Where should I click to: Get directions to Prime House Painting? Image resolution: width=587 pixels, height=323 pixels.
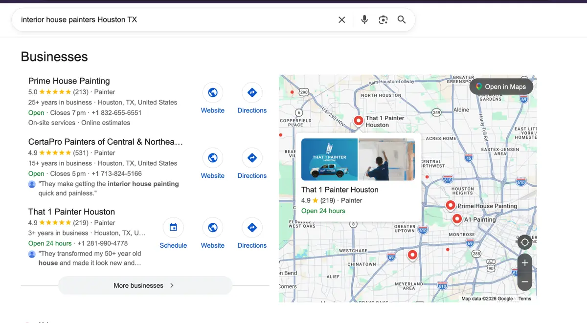tap(252, 92)
